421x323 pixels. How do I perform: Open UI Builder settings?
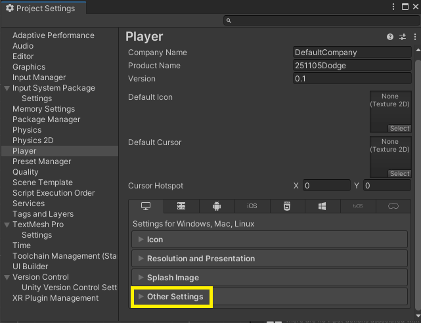(x=30, y=267)
